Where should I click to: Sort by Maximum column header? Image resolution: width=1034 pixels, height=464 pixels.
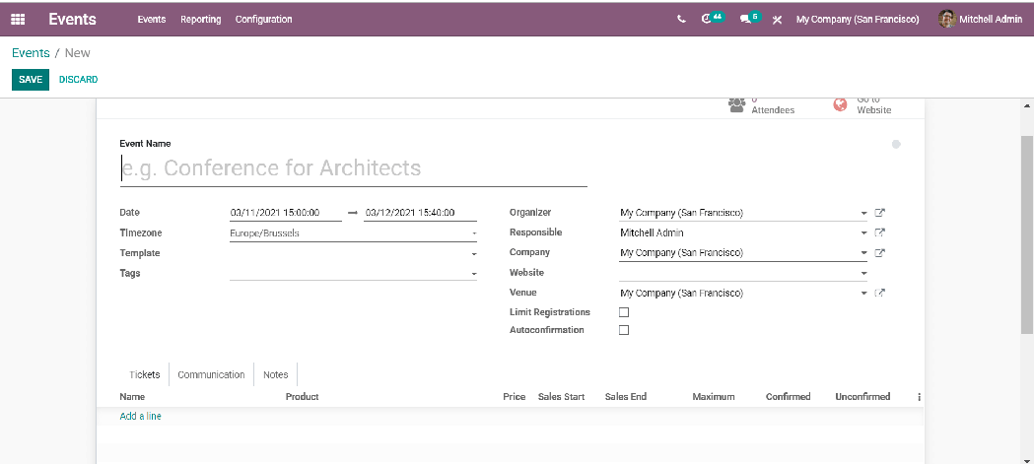[714, 397]
